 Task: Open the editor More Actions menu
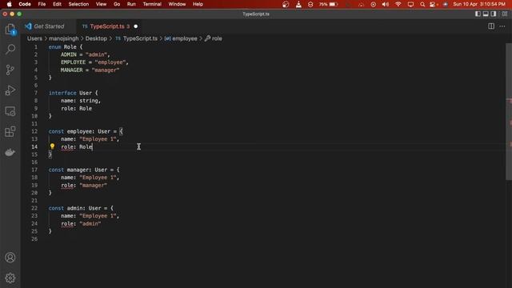502,26
